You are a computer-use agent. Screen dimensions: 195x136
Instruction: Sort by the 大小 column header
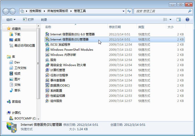(175, 27)
